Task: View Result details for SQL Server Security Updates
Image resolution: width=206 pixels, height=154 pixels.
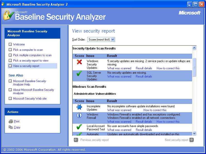Action: tap(144, 76)
